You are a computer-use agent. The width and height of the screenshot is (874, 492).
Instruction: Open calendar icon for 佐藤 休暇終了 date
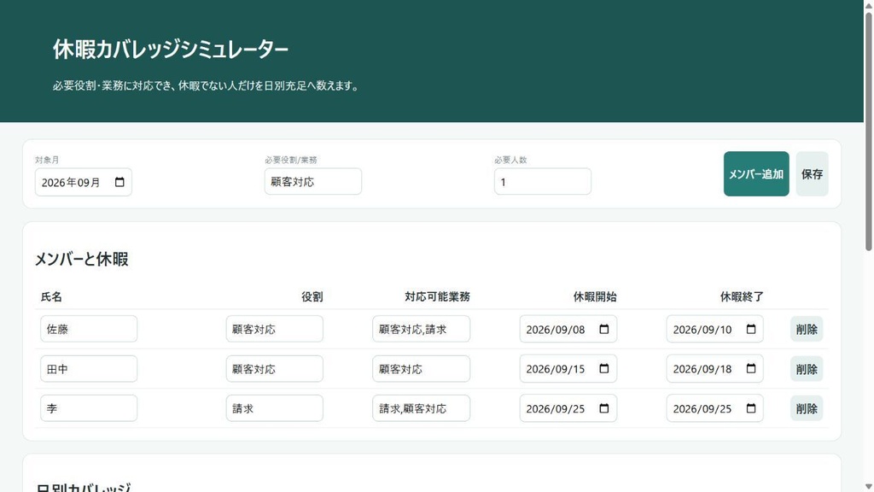pos(751,329)
